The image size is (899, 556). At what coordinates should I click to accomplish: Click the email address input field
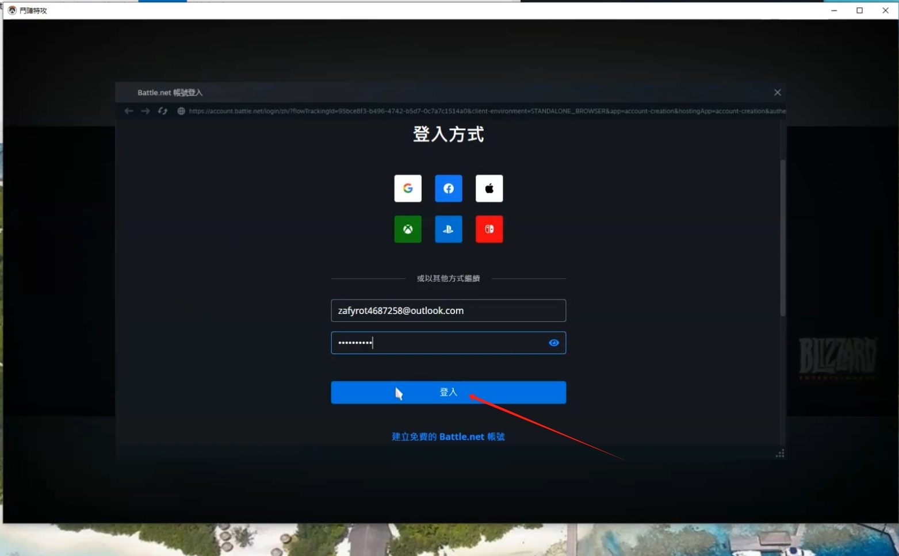[449, 310]
